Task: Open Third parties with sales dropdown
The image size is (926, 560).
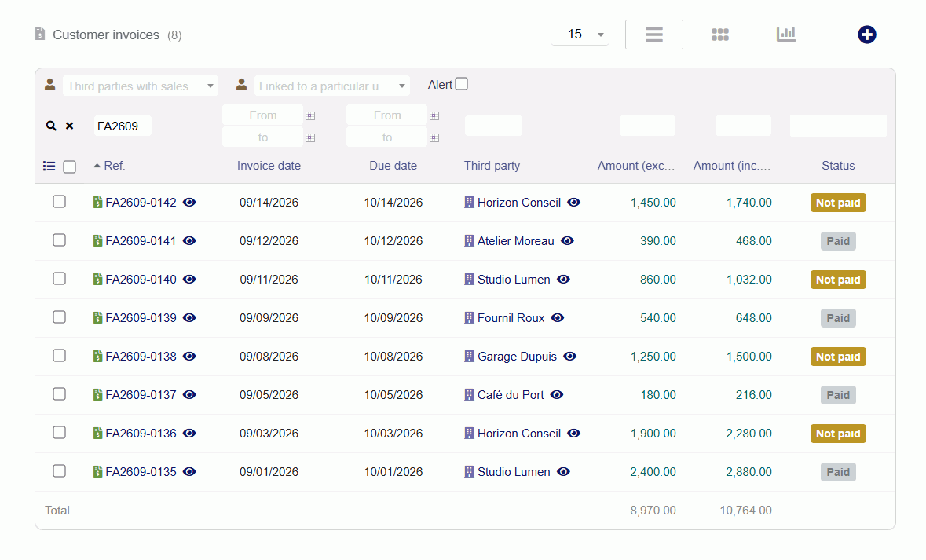Action: pyautogui.click(x=140, y=86)
